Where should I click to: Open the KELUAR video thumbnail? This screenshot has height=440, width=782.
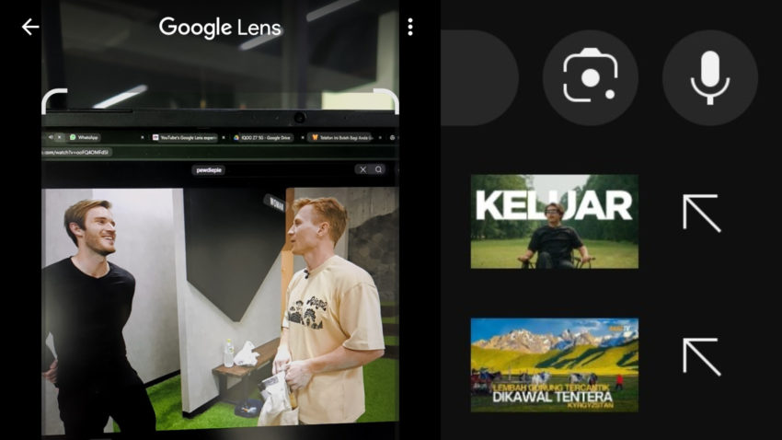(x=554, y=222)
